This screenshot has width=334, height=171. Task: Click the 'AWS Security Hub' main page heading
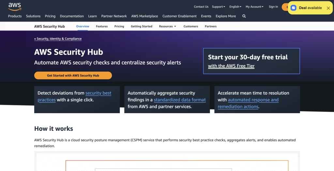coord(68,52)
